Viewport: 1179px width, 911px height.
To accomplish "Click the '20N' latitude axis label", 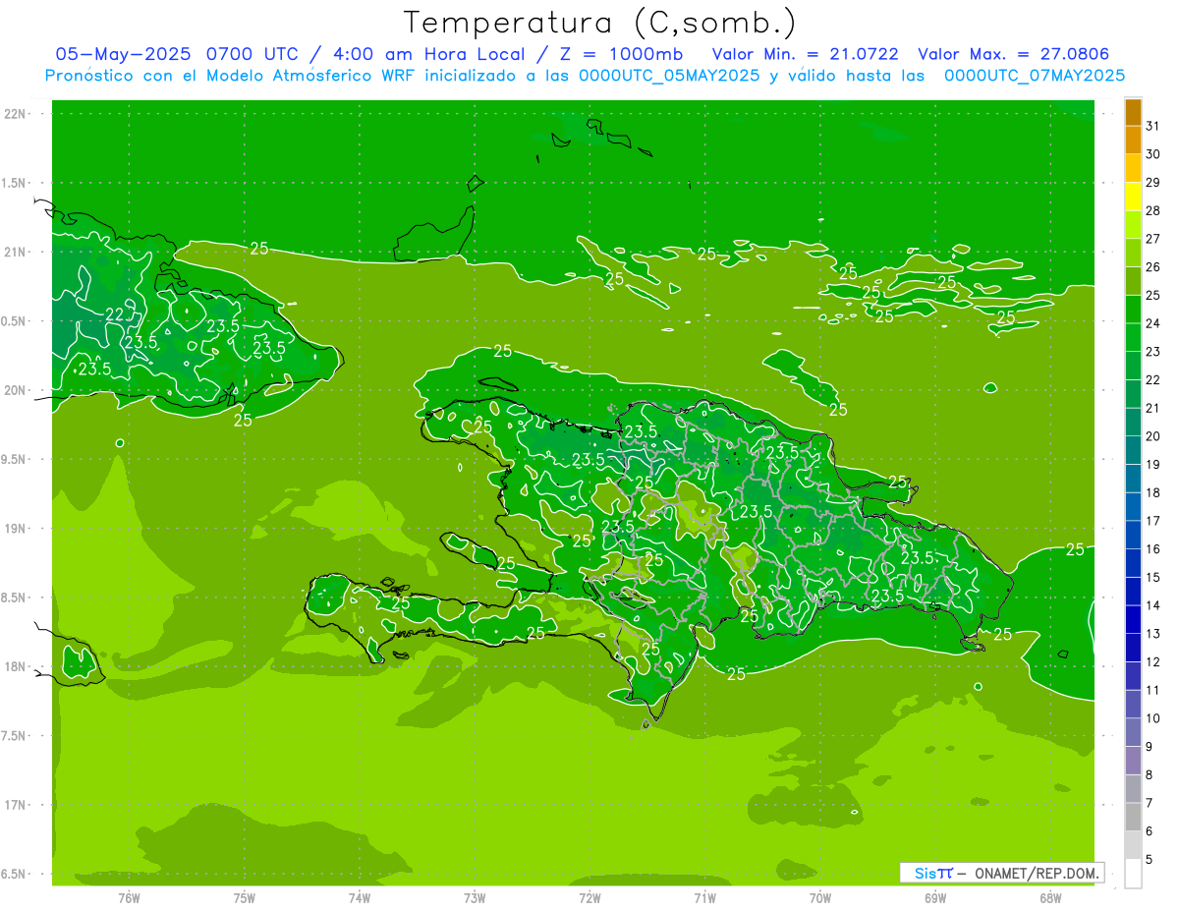I will click(x=16, y=390).
